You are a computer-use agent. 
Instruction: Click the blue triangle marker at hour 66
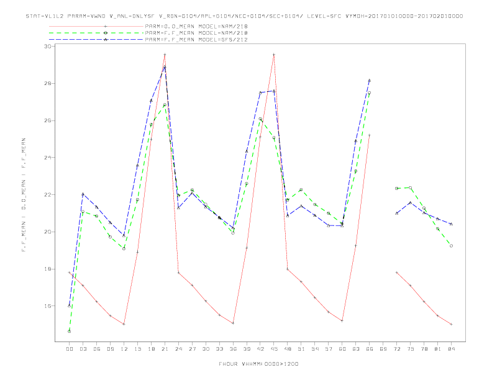pos(370,81)
